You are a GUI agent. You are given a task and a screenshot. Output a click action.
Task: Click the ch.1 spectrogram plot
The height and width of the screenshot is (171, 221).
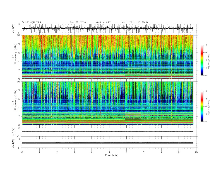[107, 57]
